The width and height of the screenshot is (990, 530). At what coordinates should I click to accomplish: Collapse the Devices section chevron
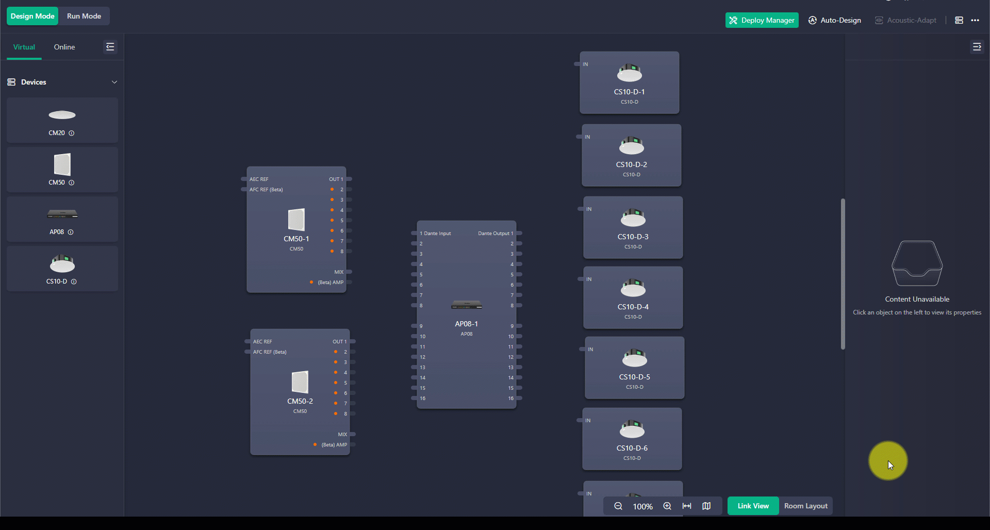click(114, 82)
